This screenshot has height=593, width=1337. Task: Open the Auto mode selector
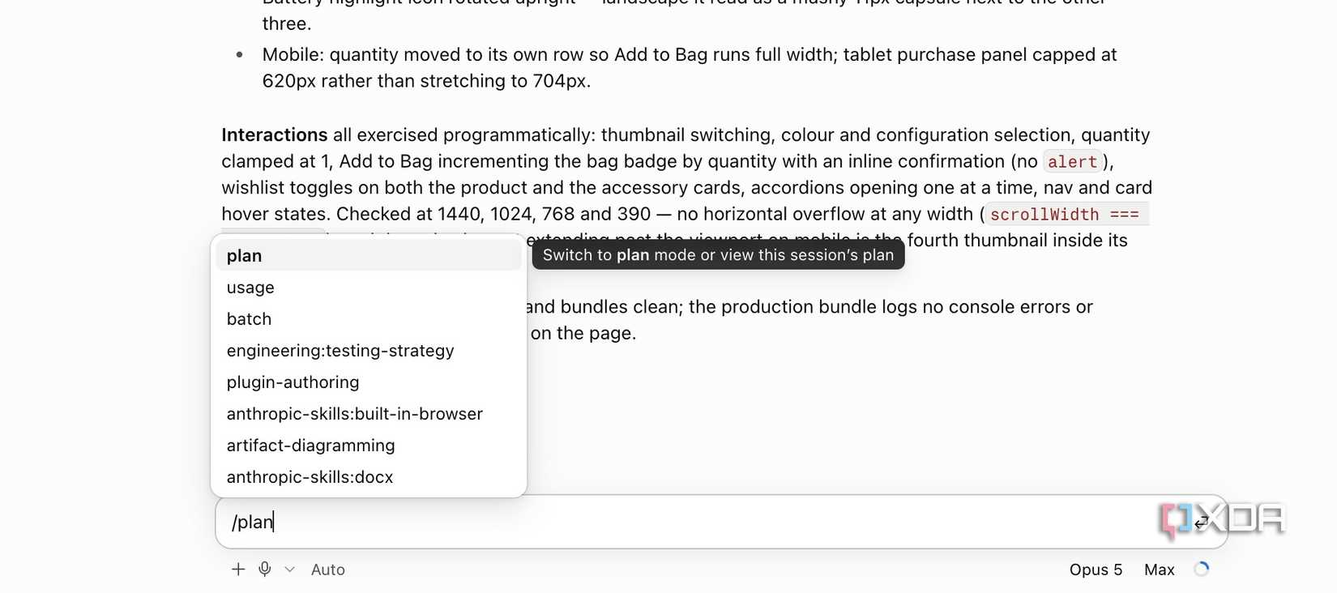pyautogui.click(x=328, y=570)
